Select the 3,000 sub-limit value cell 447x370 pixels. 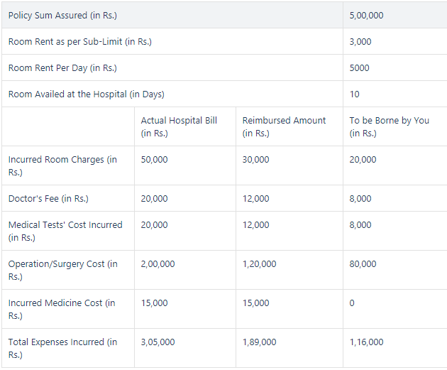360,42
